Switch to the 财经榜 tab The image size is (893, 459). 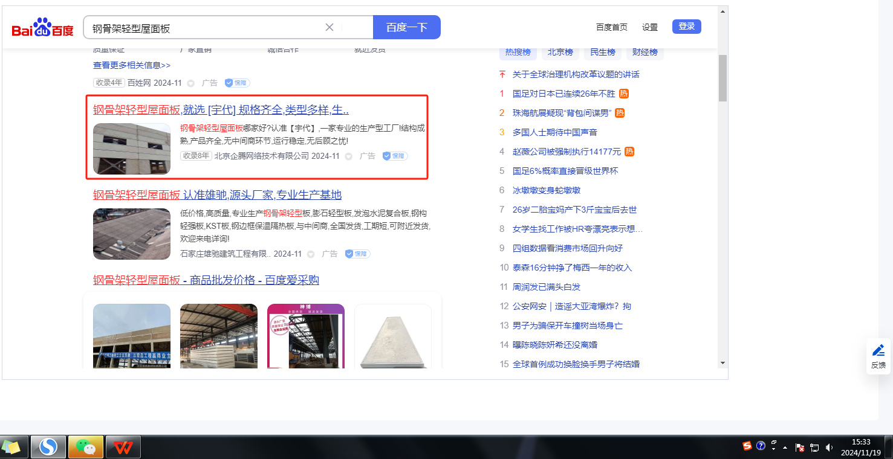click(645, 53)
